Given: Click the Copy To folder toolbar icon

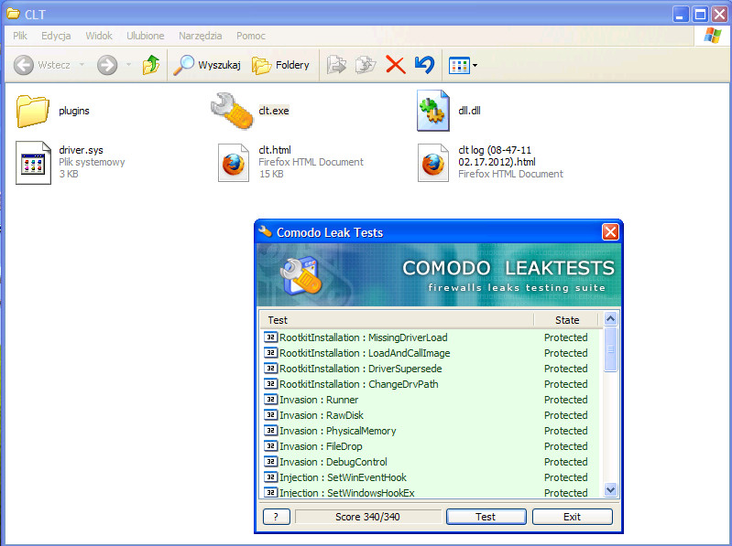Looking at the screenshot, I should [366, 65].
